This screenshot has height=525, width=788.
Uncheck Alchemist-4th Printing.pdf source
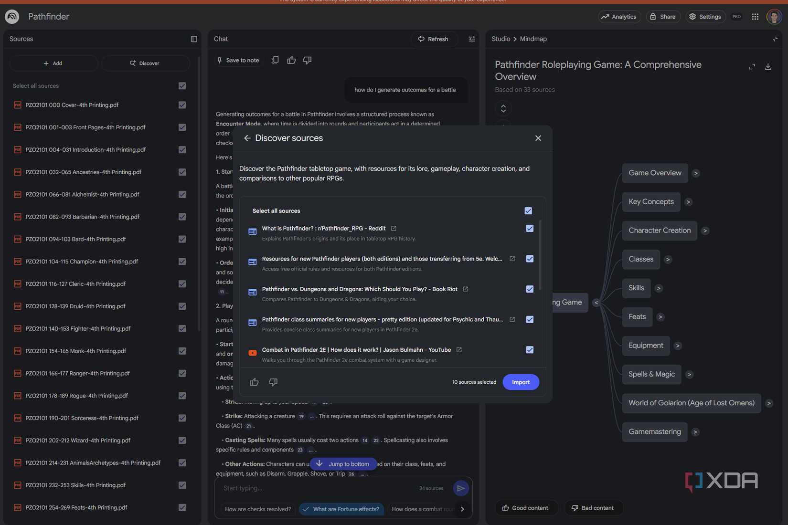point(182,194)
